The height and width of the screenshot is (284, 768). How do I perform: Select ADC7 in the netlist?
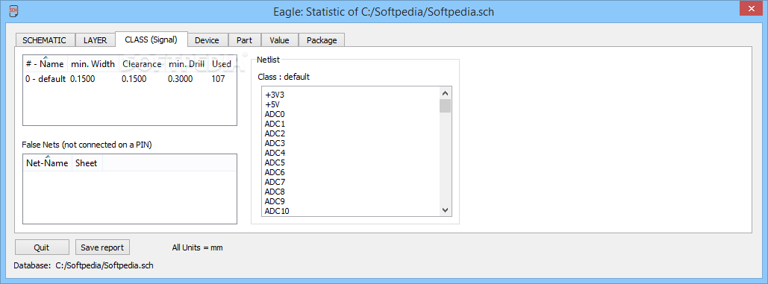(275, 182)
